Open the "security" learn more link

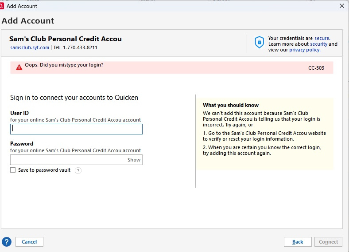[x=318, y=44]
